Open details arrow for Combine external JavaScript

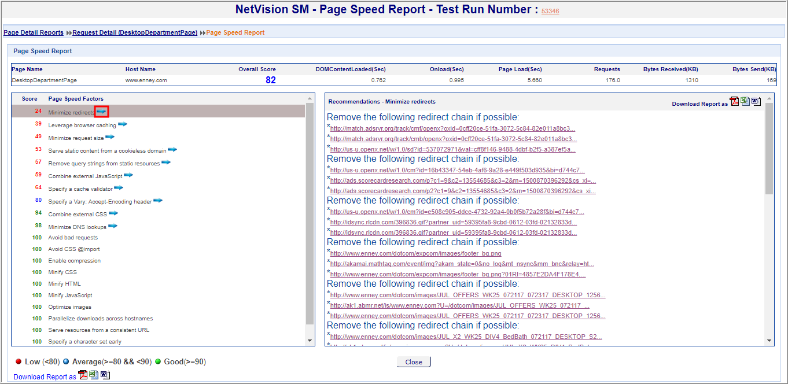point(128,175)
